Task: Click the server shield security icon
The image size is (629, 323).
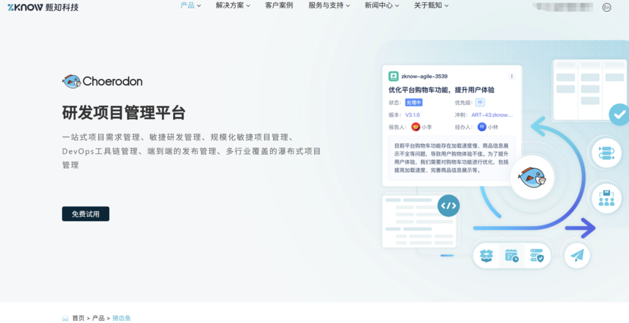Action: click(x=537, y=256)
